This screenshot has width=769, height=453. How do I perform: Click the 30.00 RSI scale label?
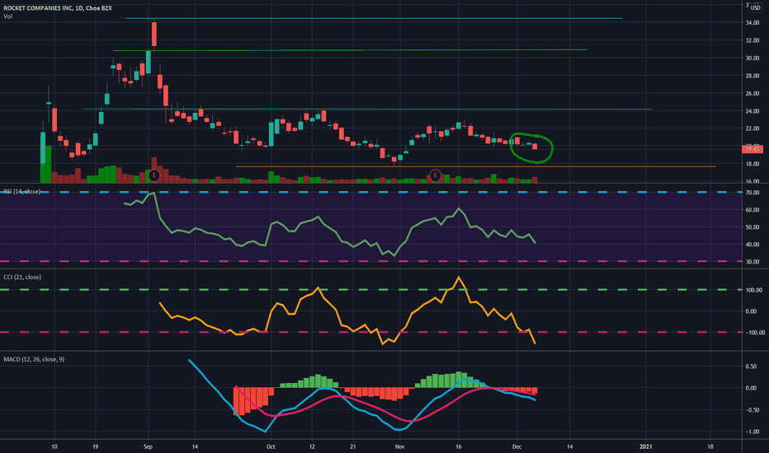pyautogui.click(x=752, y=262)
